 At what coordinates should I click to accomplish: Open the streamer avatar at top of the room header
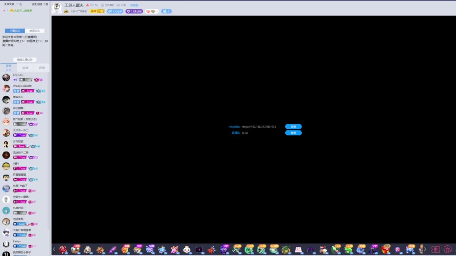pyautogui.click(x=57, y=8)
